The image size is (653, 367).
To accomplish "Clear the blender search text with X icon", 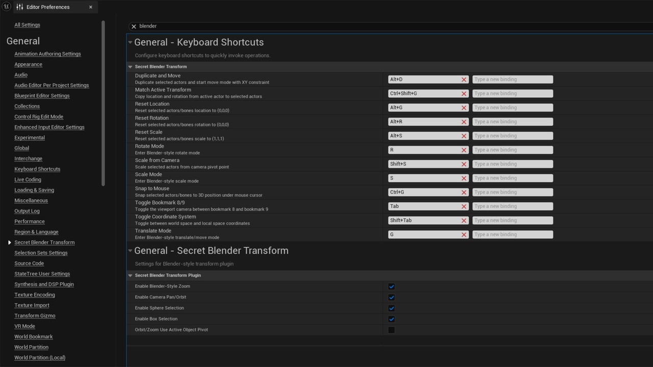I will pyautogui.click(x=134, y=26).
